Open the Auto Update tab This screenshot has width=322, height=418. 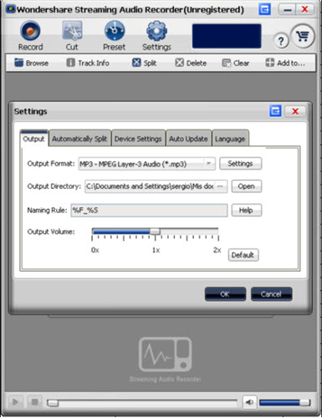pos(188,139)
